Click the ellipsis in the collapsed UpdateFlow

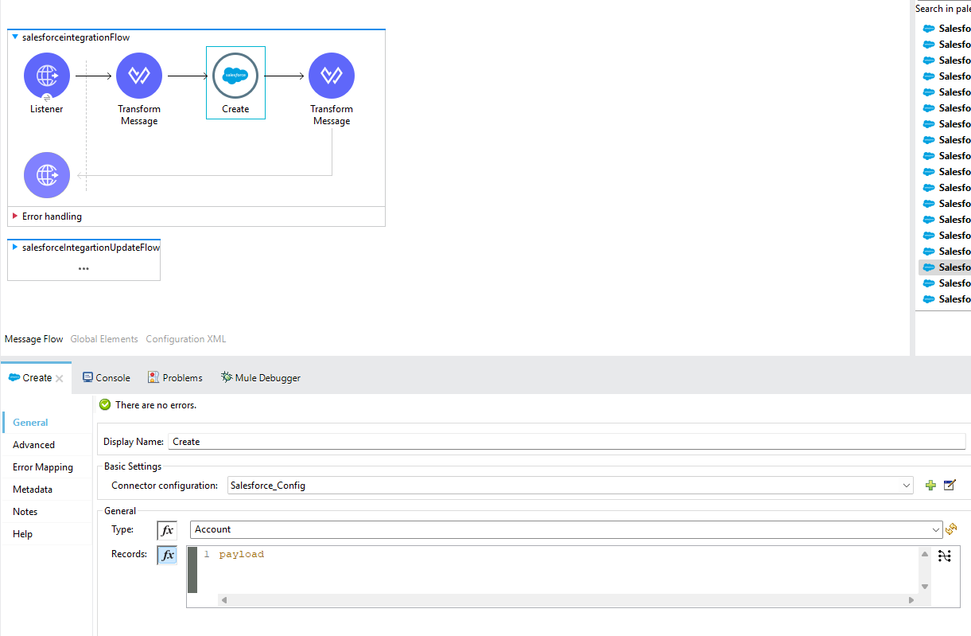[x=84, y=269]
